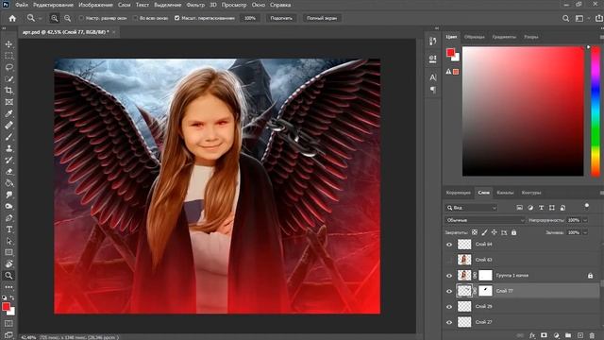Hide layer Слой 77

(449, 291)
